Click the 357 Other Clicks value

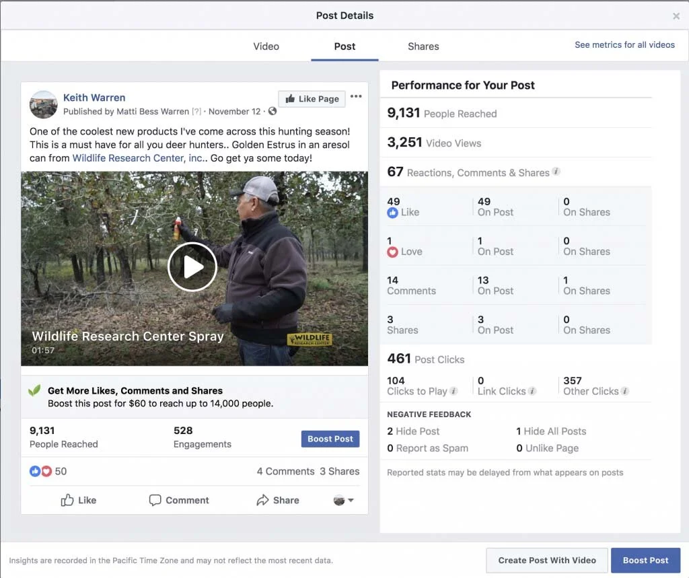(x=573, y=381)
